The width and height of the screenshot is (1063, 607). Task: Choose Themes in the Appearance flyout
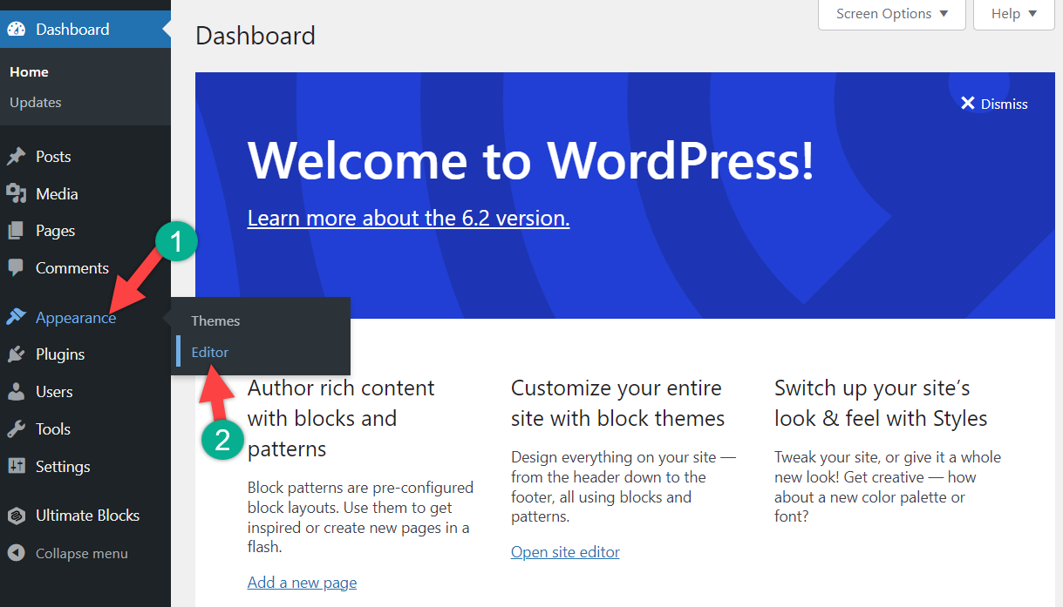(x=215, y=320)
